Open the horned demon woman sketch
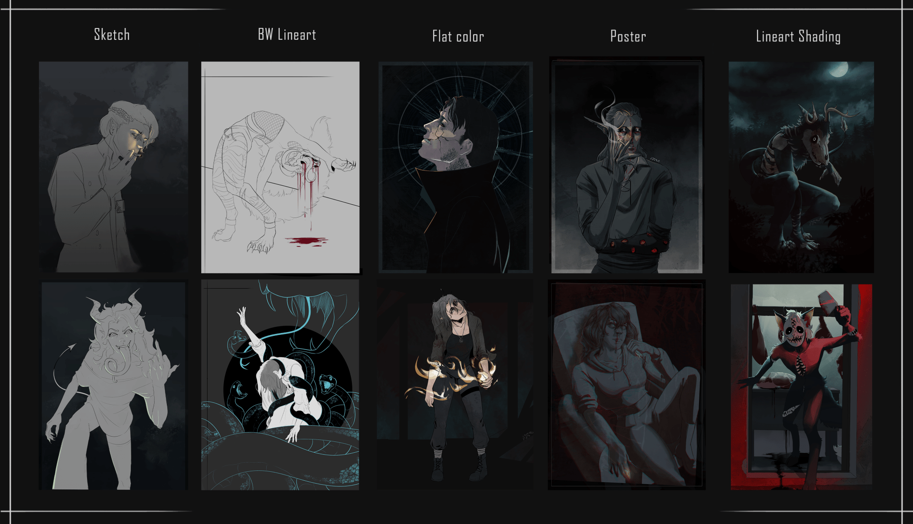This screenshot has height=524, width=913. 114,386
